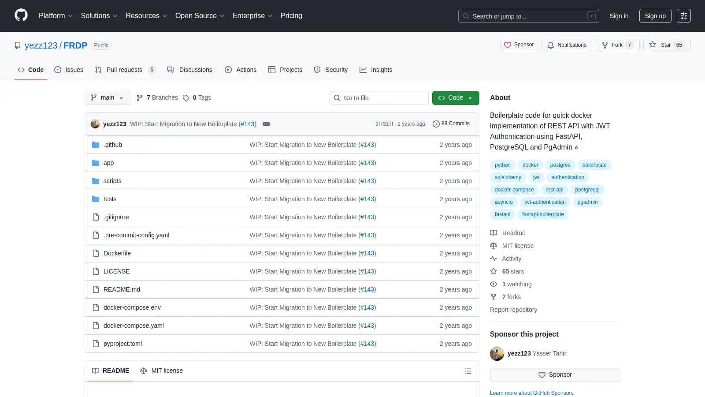Viewport: 705px width, 397px height.
Task: Switch to the Insights tab
Action: pos(376,70)
